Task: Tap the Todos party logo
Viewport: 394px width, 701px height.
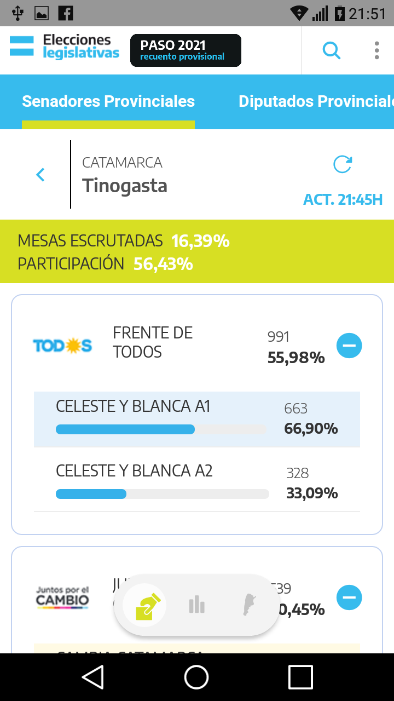Action: pos(62,346)
